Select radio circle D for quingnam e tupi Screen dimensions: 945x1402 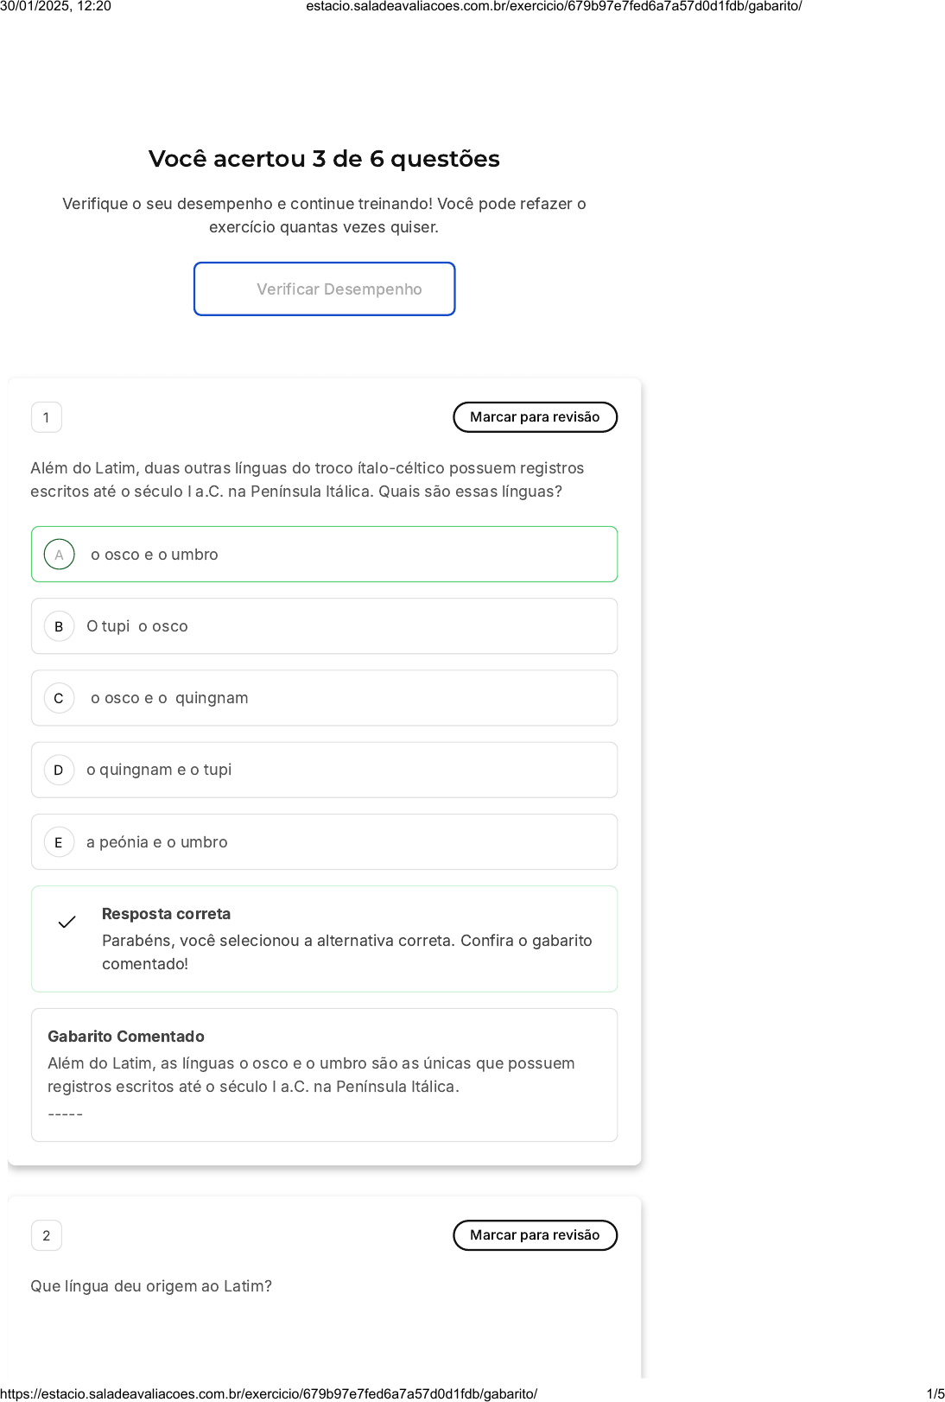pyautogui.click(x=59, y=770)
